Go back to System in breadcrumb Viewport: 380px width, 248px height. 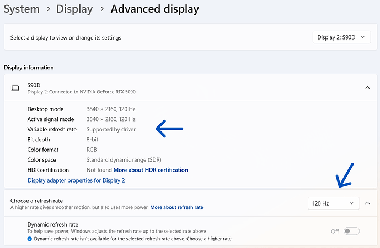click(22, 9)
